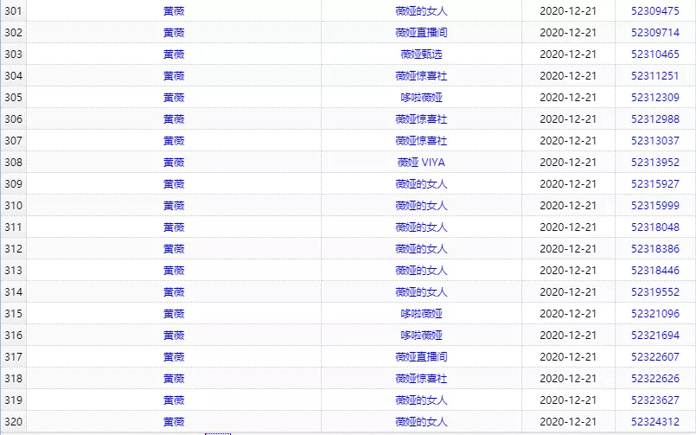Select 薇娅的女人 in row 311

[421, 227]
